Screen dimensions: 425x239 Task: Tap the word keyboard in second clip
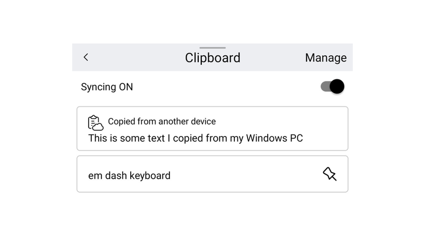150,176
